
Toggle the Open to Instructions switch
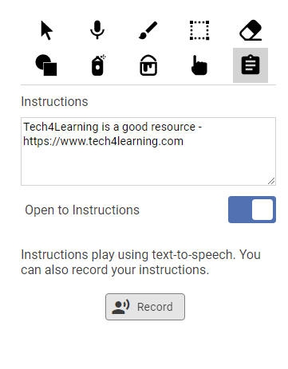252,210
